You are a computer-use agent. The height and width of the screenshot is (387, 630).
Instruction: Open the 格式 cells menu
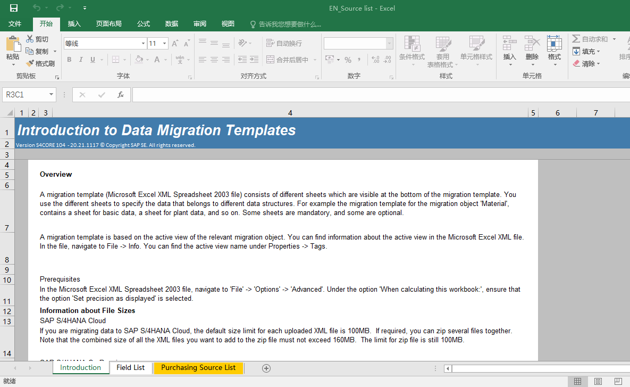[555, 50]
